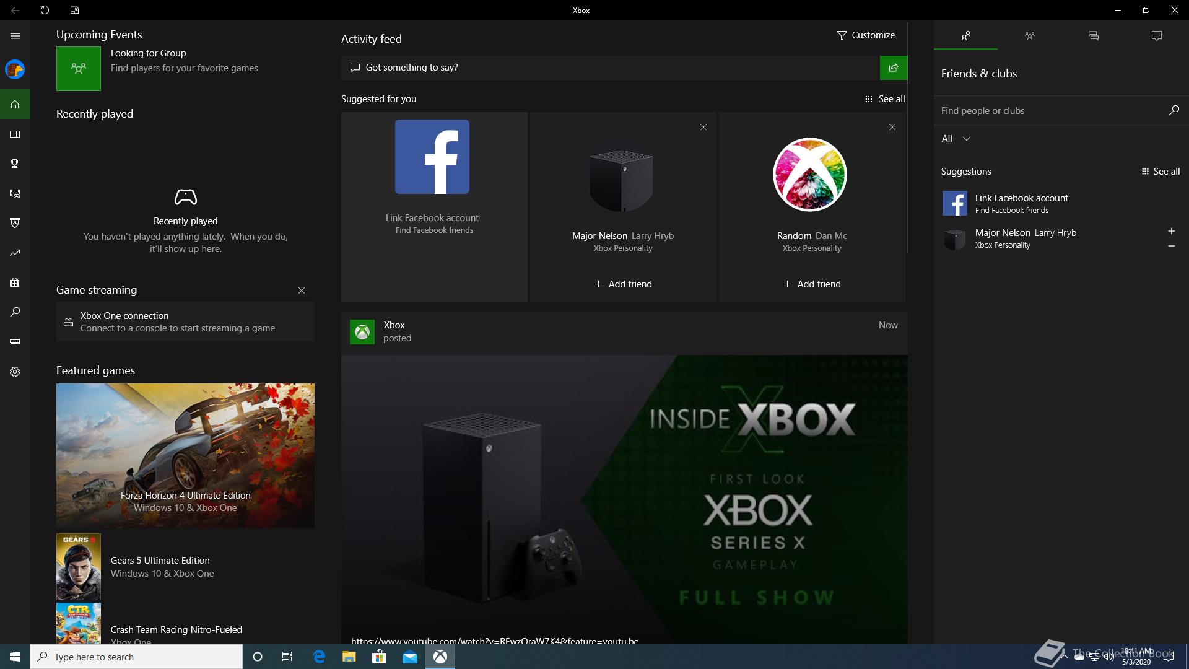Click Link Facebook account in Friends panel

pos(1060,203)
